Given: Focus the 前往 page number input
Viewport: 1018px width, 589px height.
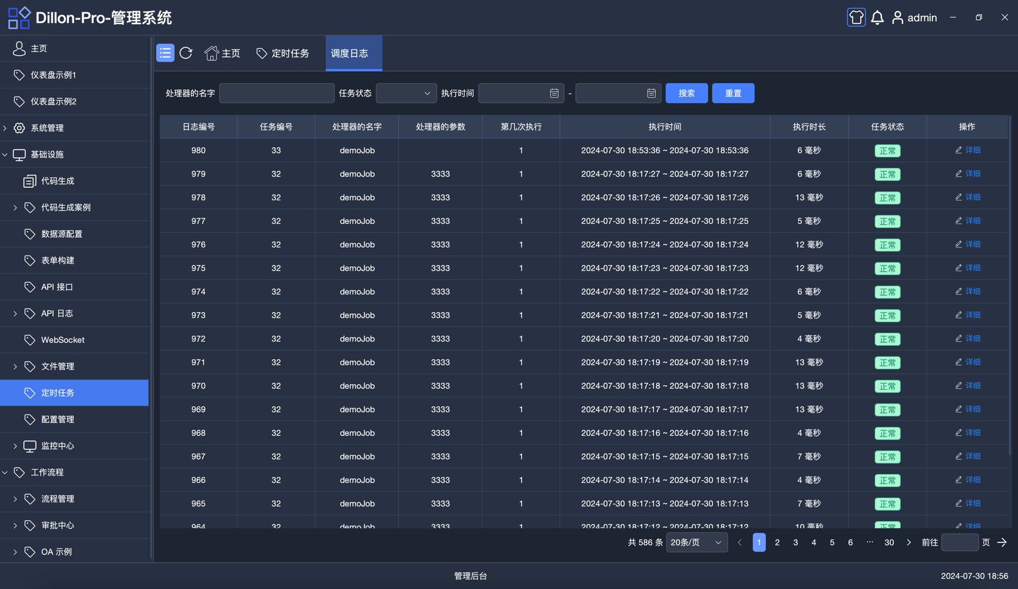Looking at the screenshot, I should point(960,542).
